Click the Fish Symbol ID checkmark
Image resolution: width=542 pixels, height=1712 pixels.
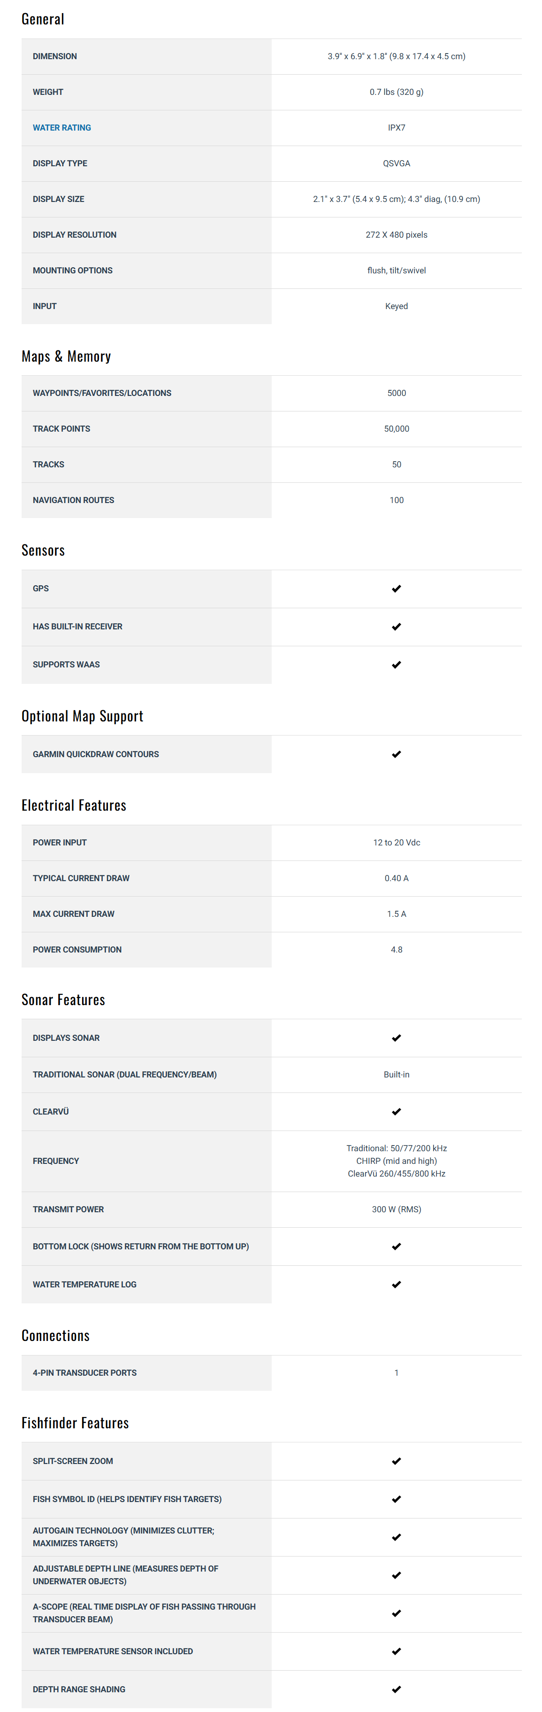click(x=397, y=1499)
